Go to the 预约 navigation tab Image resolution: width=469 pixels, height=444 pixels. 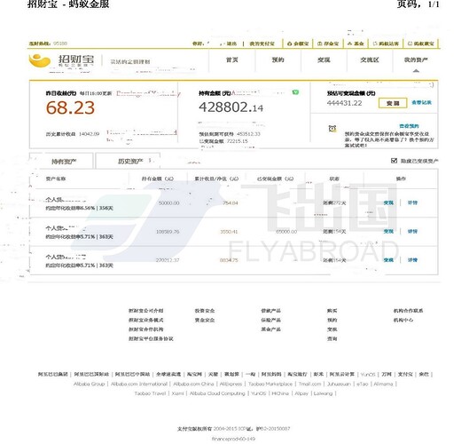tap(277, 59)
